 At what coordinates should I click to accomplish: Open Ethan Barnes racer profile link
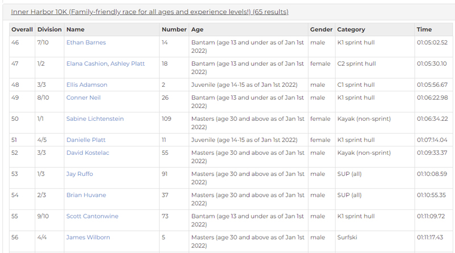pyautogui.click(x=86, y=43)
